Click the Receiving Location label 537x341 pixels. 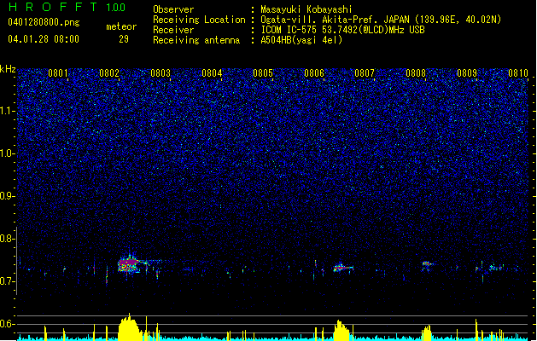[199, 20]
